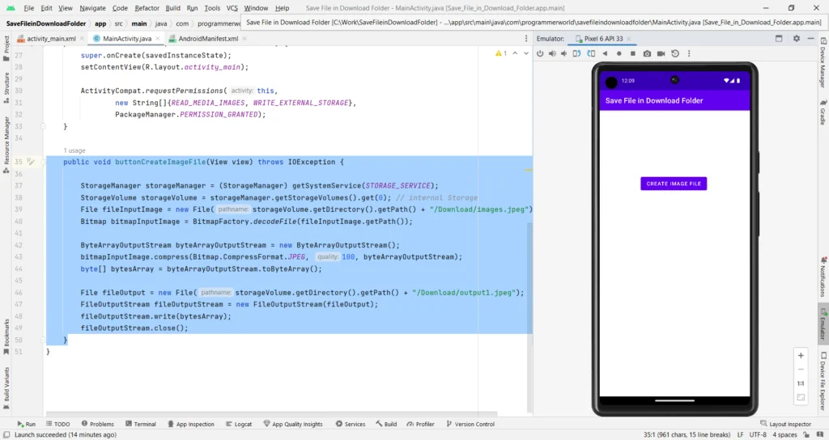This screenshot has height=440, width=829.
Task: Open emulator snapshots icon
Action: [x=675, y=53]
